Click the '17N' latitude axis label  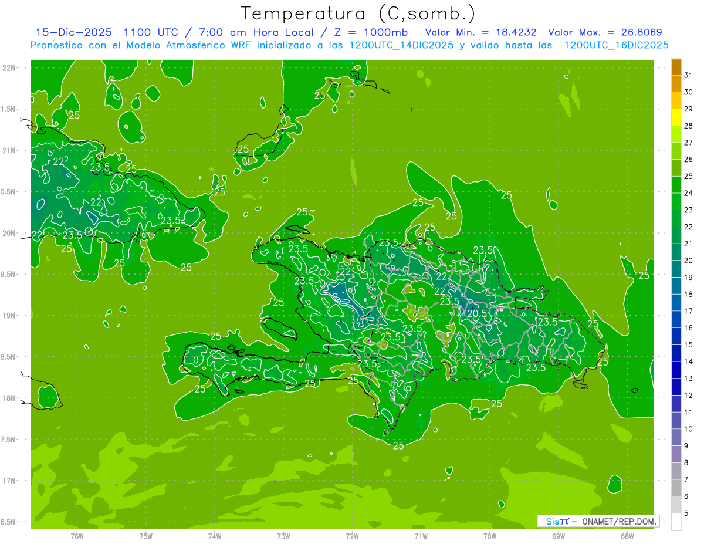click(9, 481)
